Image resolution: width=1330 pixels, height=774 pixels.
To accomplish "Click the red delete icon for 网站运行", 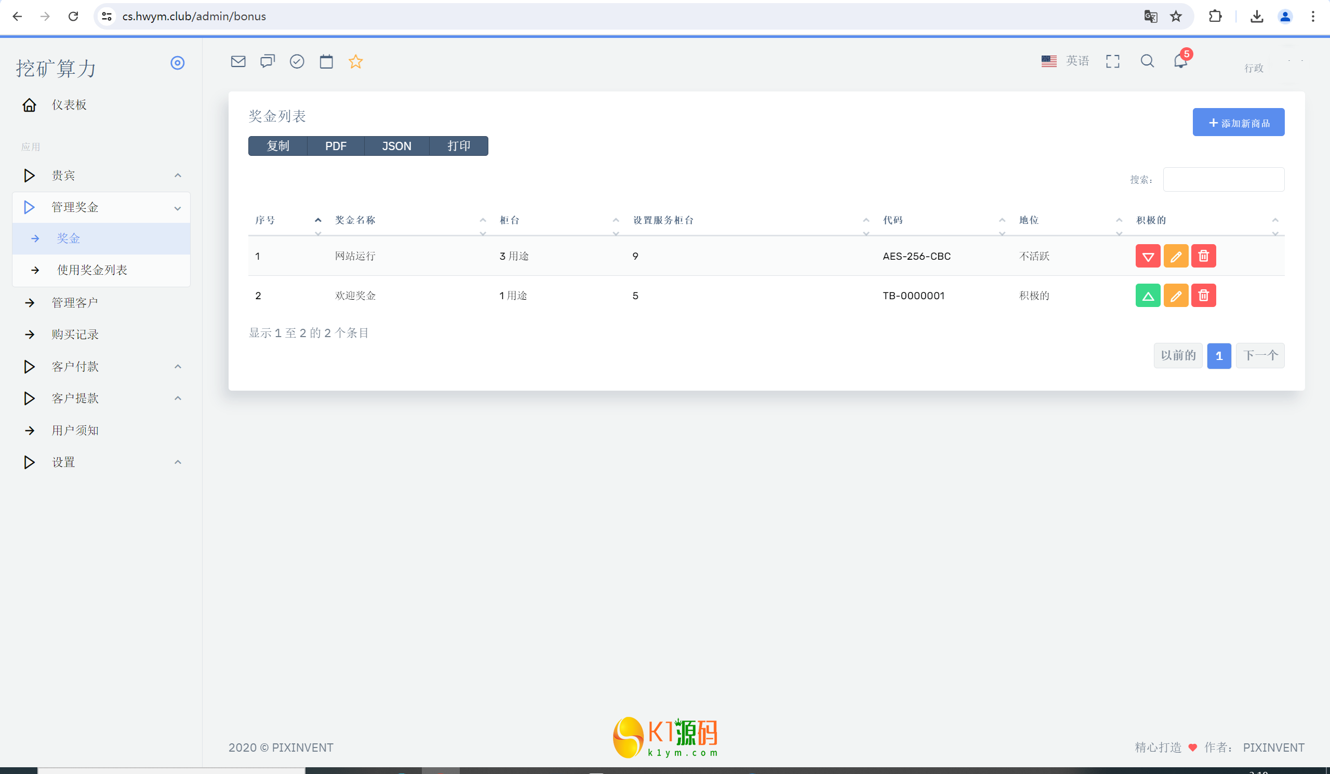I will tap(1204, 256).
